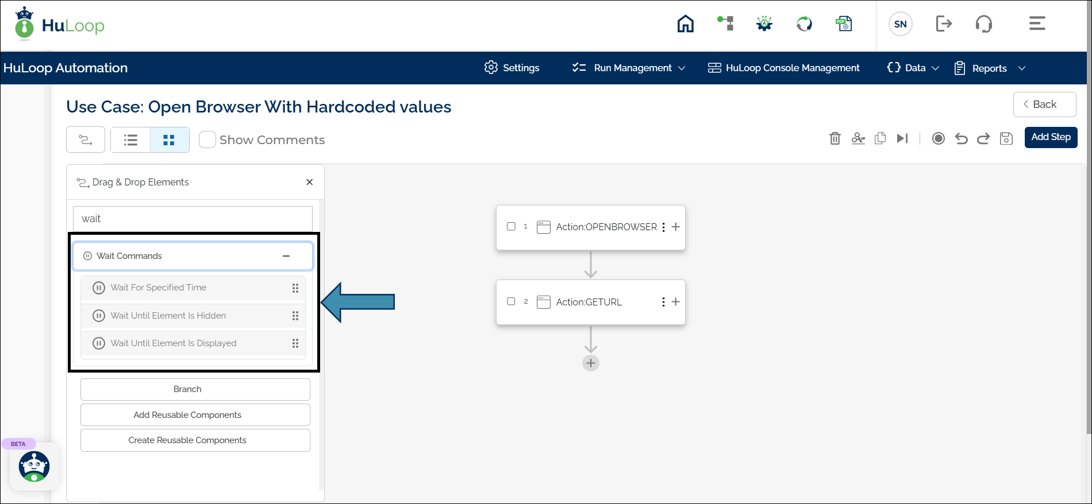Open the hamburger menu
Screen dimensions: 1092x504
click(x=1037, y=24)
